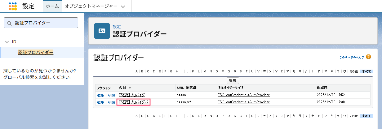Click 編集 for the fssso_v2 row
Viewport: 382px width, 129px height.
pos(101,102)
